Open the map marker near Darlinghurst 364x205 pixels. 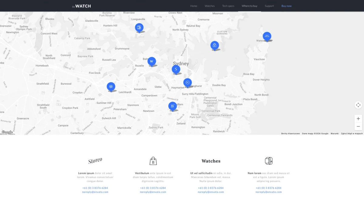(187, 82)
